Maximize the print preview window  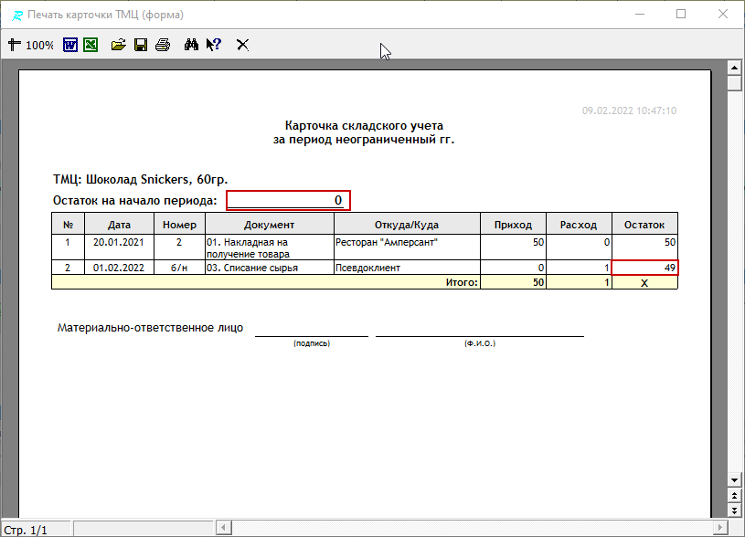pyautogui.click(x=681, y=15)
